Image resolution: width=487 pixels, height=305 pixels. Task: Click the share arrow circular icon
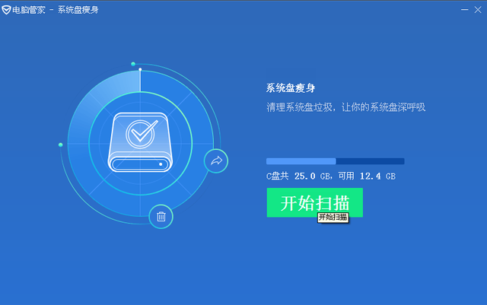[216, 161]
